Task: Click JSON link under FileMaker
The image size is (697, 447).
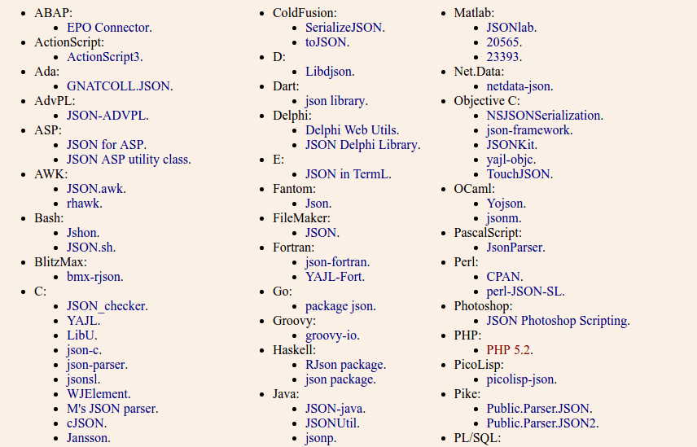Action: coord(321,233)
